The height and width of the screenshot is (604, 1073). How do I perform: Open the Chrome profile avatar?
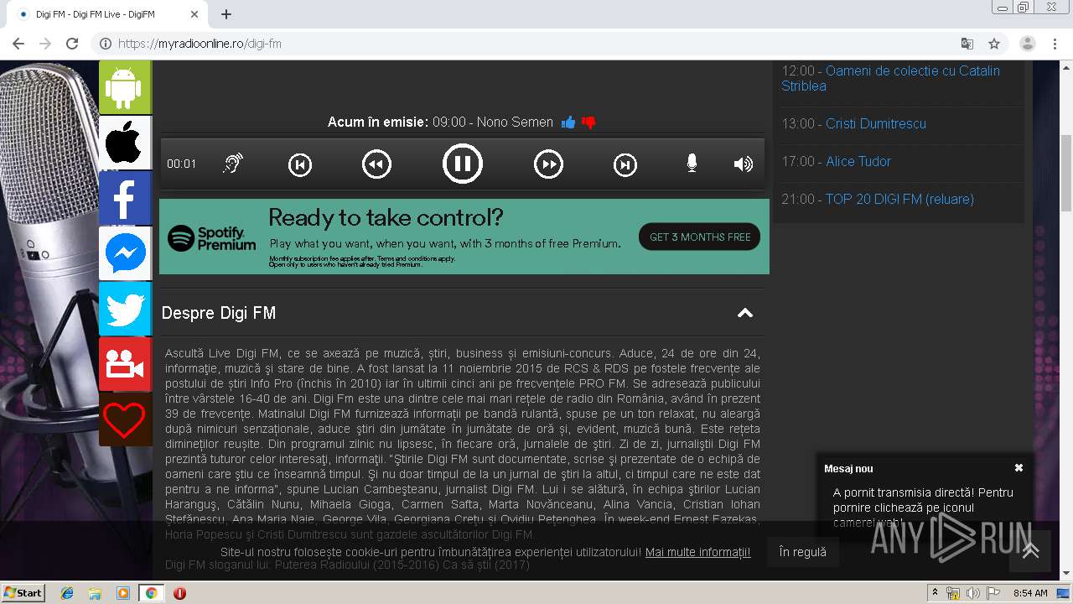[1028, 44]
